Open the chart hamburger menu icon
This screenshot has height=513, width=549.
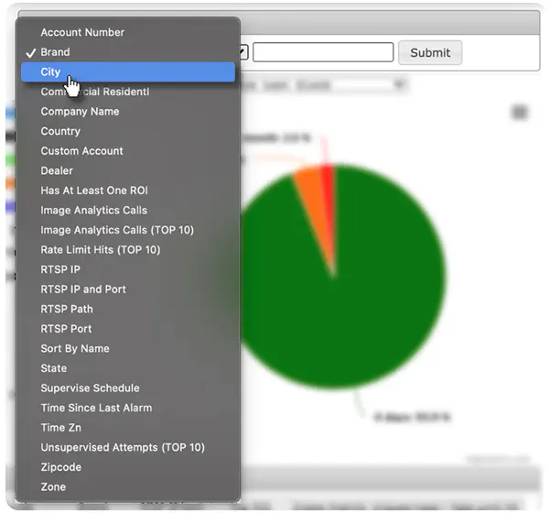click(520, 112)
